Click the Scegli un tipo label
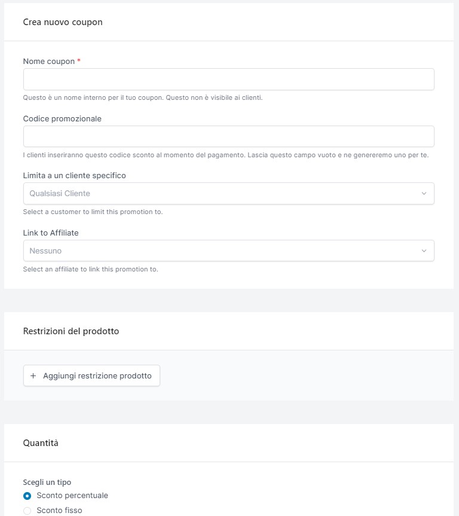Screen dimensions: 459x516 click(x=47, y=483)
